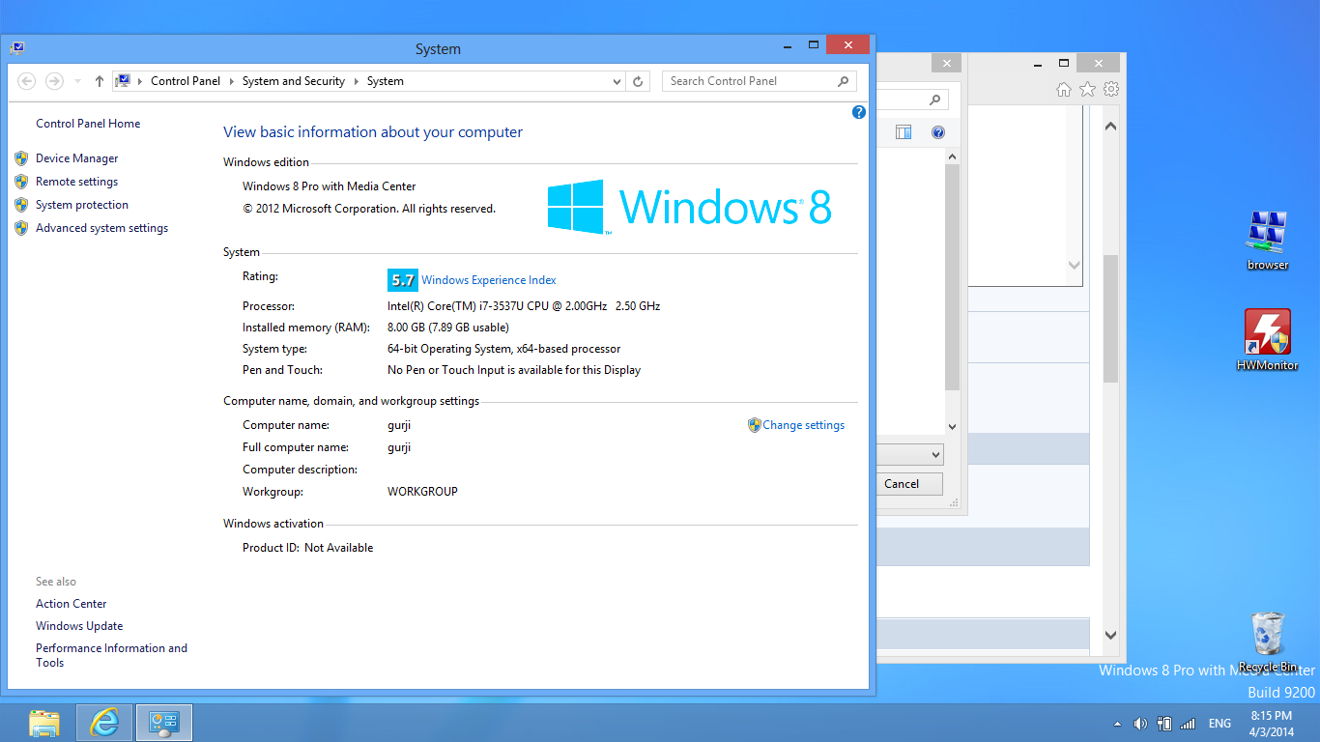This screenshot has width=1320, height=742.
Task: Open Advanced system settings
Action: [x=101, y=228]
